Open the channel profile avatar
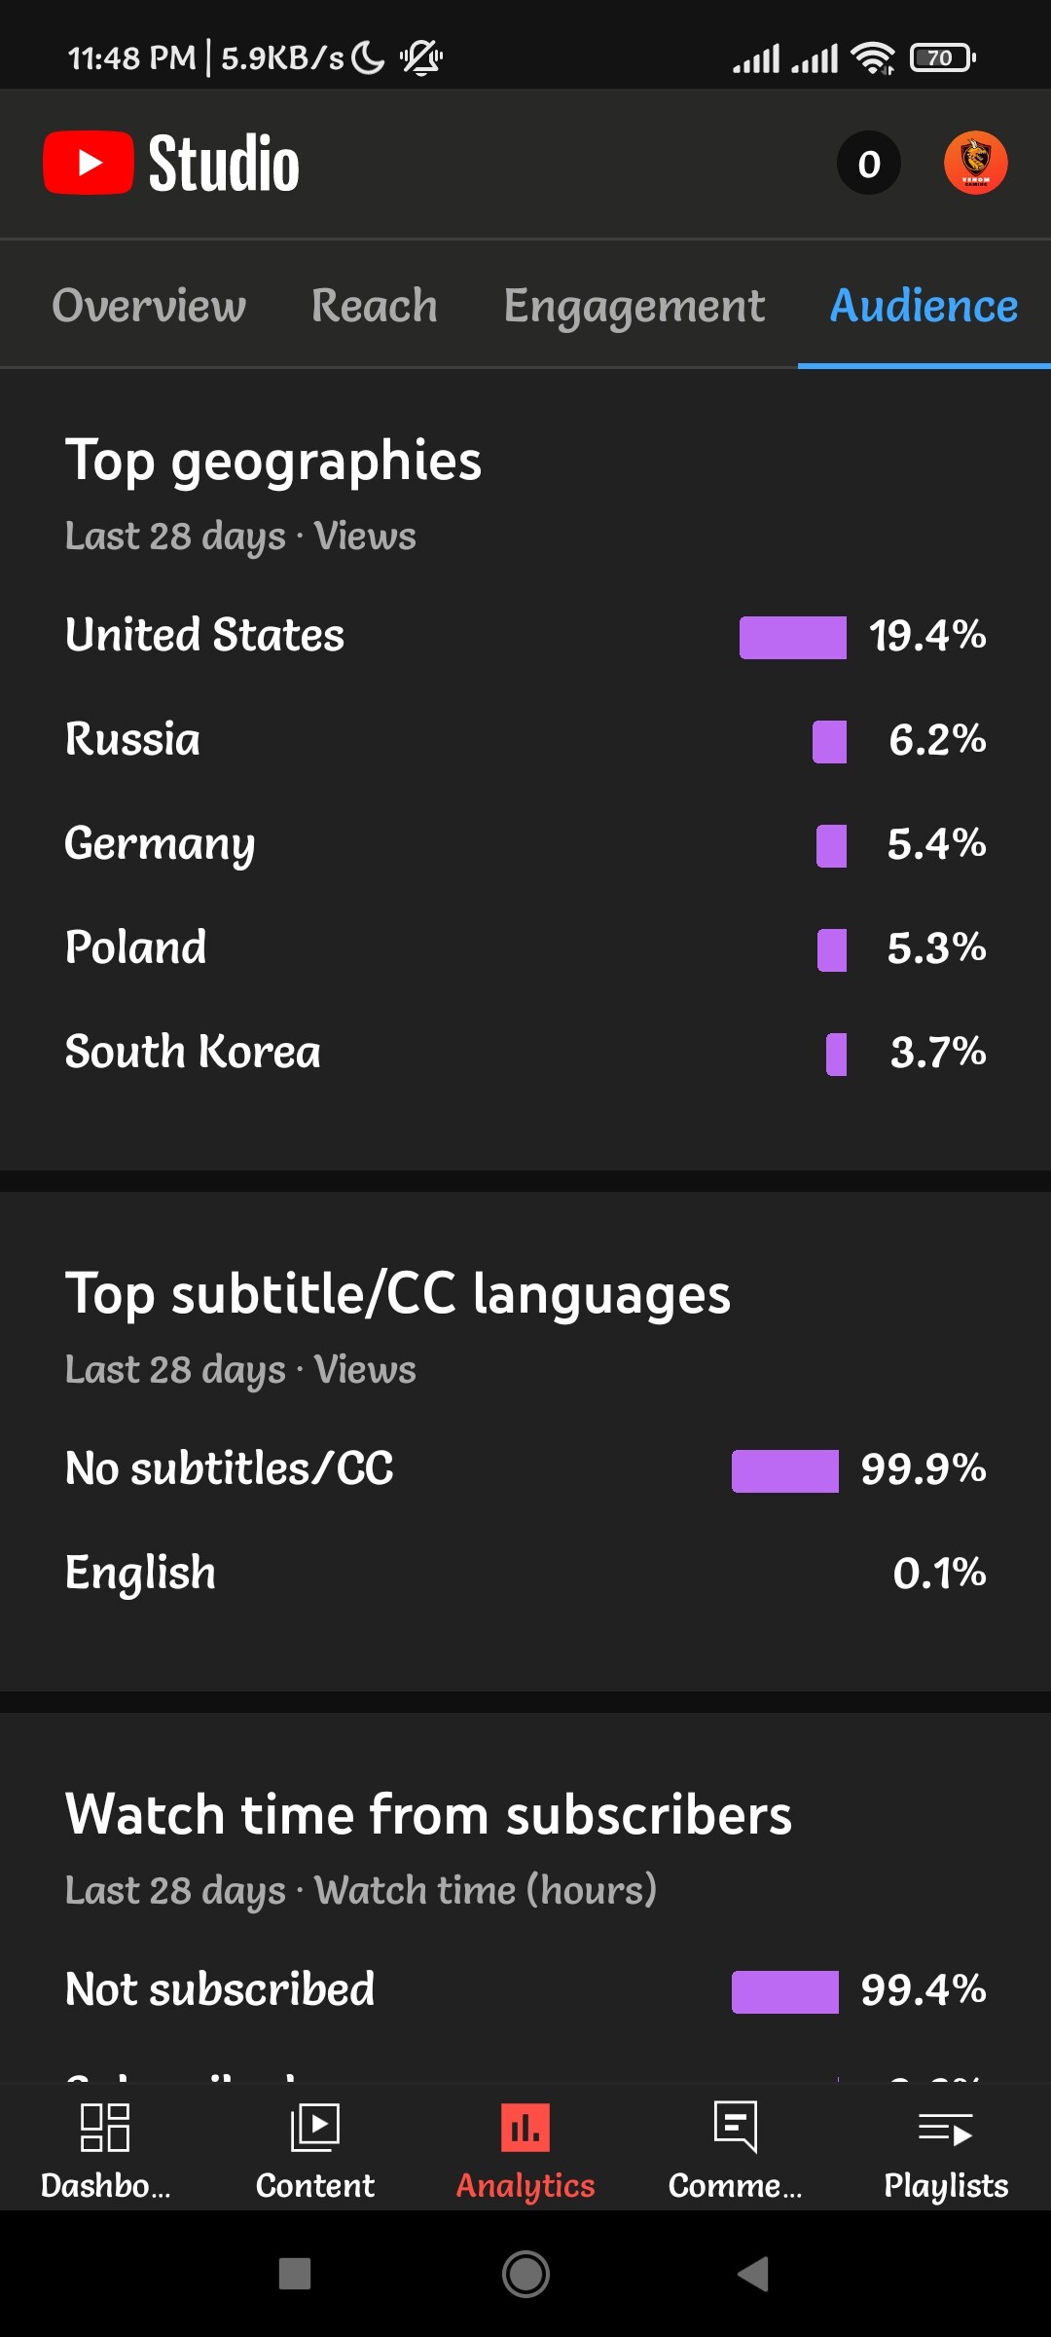This screenshot has height=2337, width=1051. [x=975, y=163]
